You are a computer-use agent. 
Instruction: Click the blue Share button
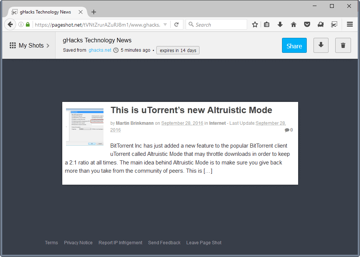294,45
